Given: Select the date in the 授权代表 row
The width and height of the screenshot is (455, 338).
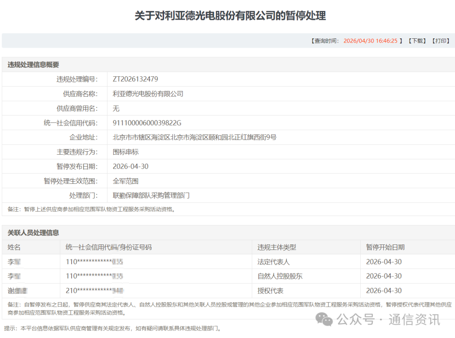Looking at the screenshot, I should (x=384, y=291).
